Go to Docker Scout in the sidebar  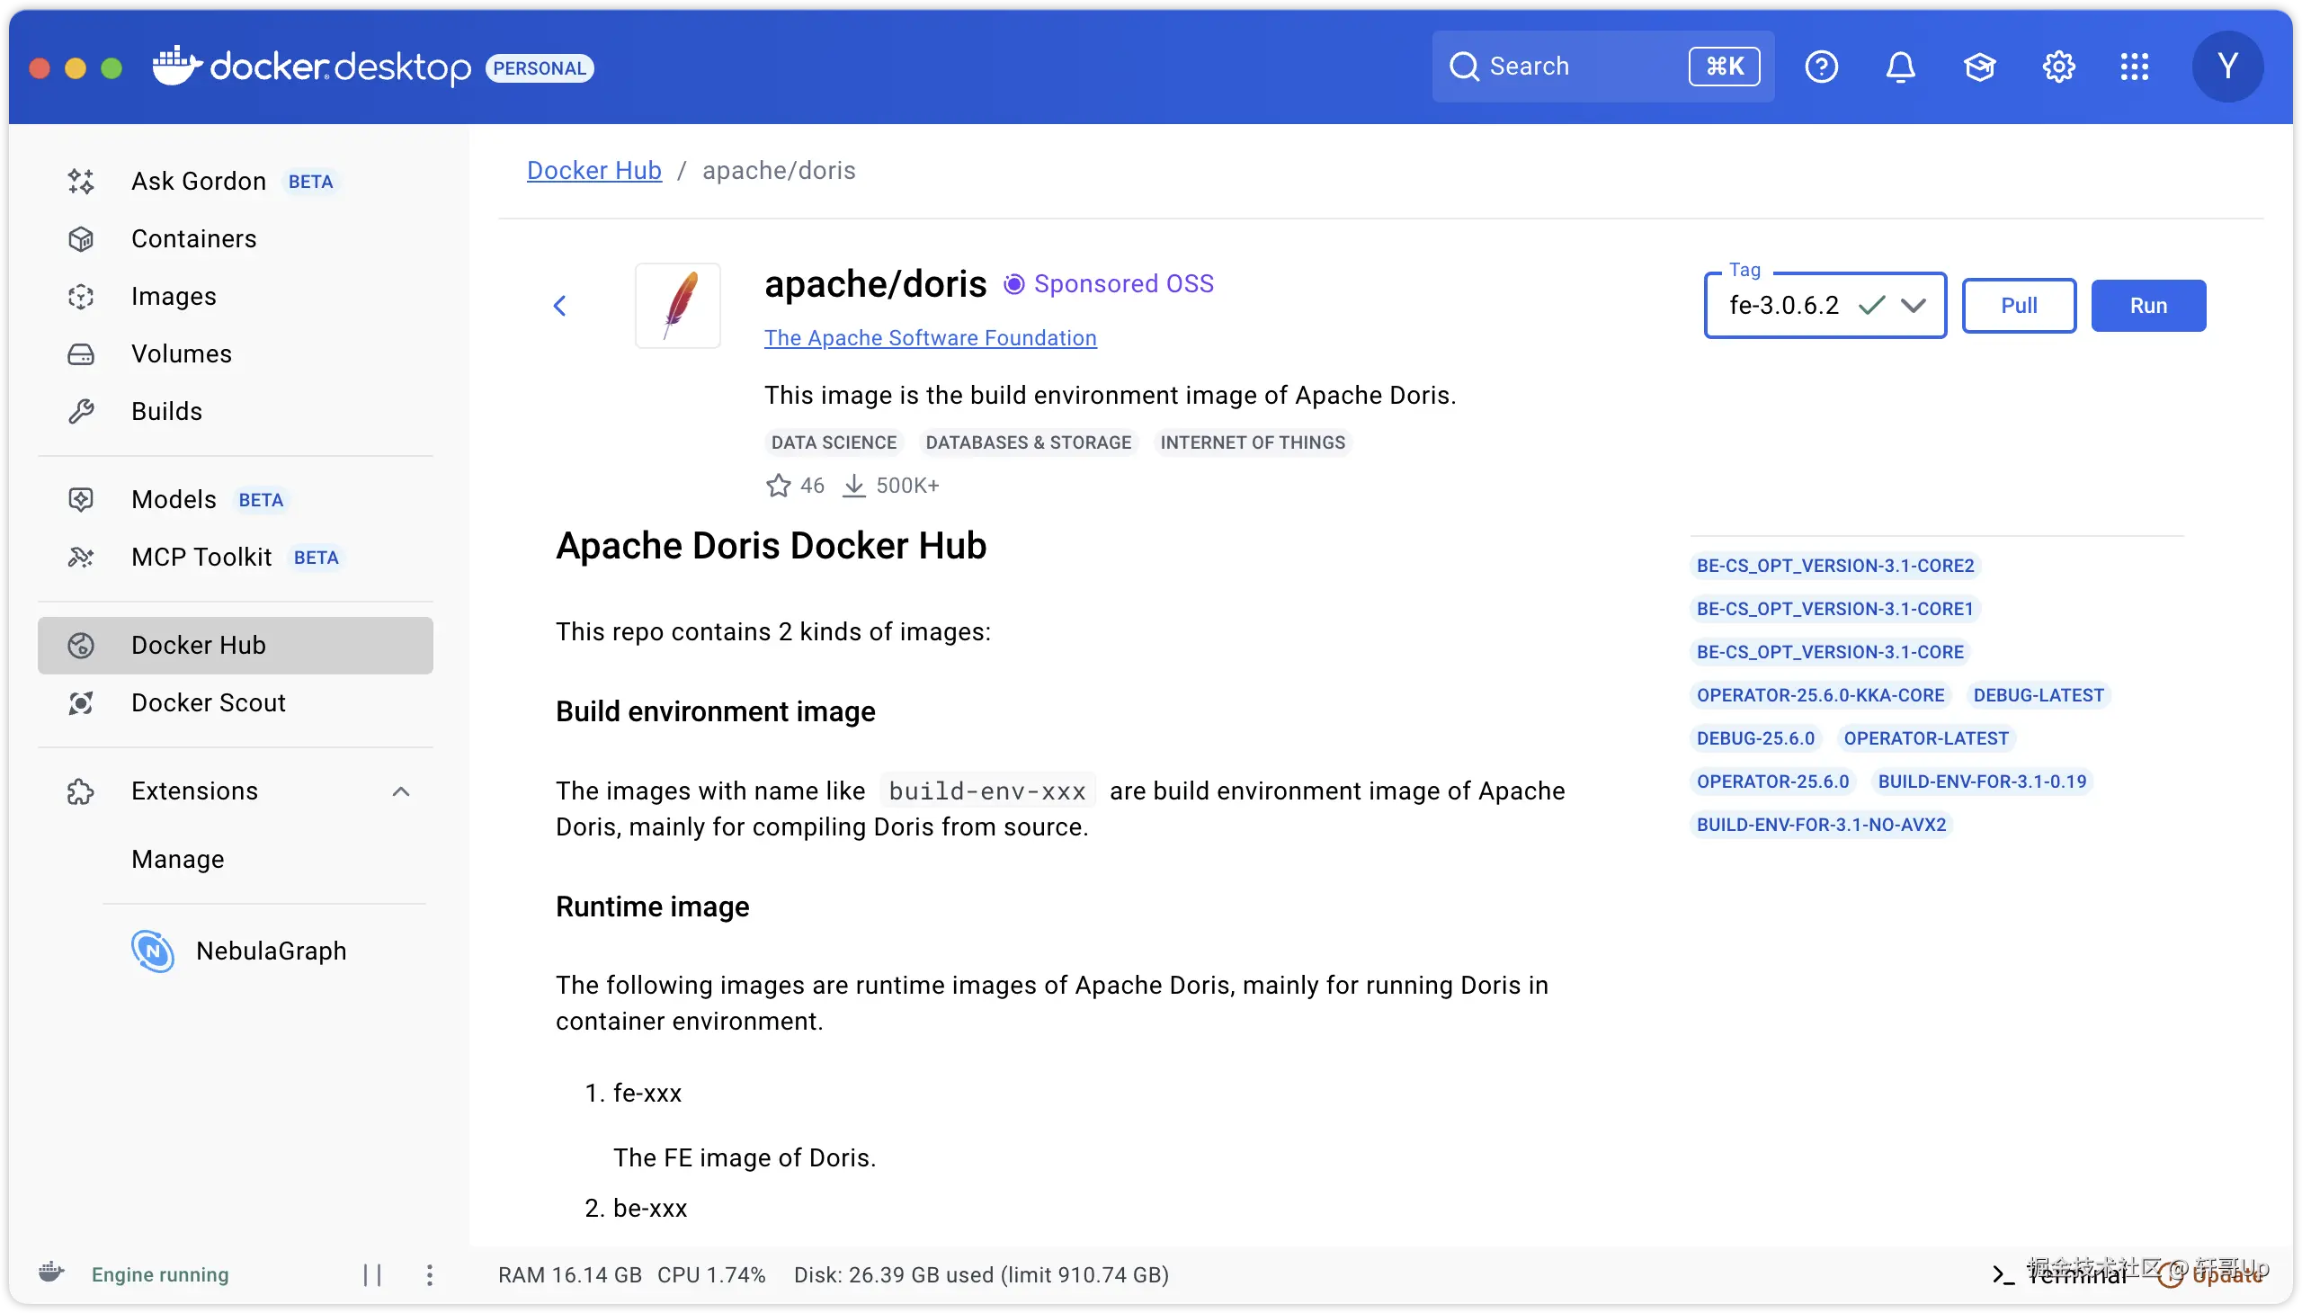click(x=209, y=702)
